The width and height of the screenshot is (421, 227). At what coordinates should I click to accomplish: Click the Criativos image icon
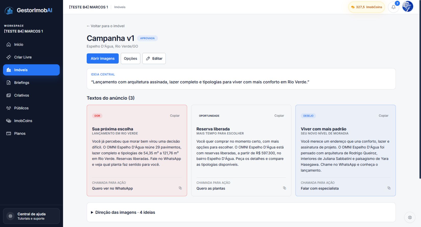tap(9, 95)
